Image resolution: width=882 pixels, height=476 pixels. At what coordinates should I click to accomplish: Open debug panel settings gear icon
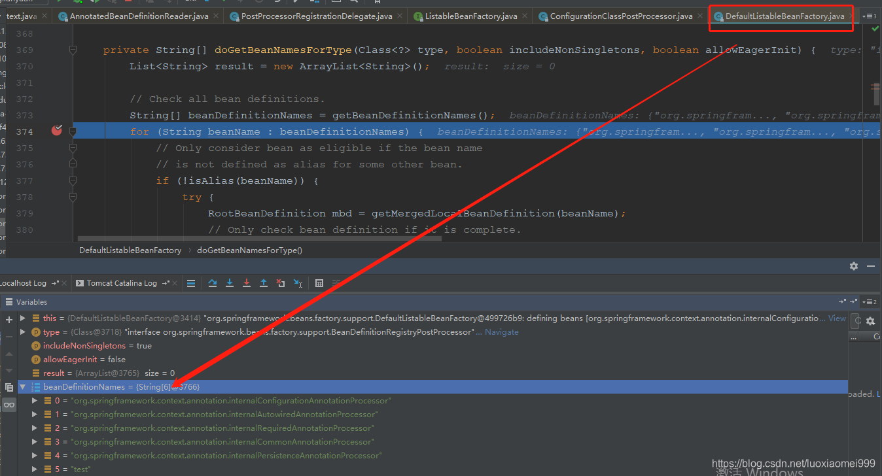854,266
